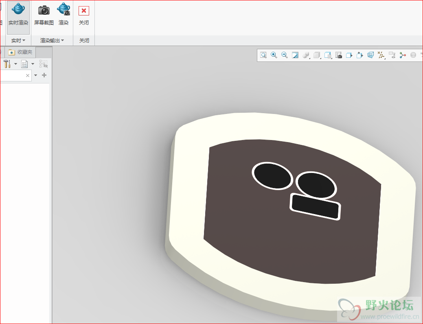Viewport: 423px width, 324px height.
Task: Click the tree list document icon
Action: coord(24,64)
